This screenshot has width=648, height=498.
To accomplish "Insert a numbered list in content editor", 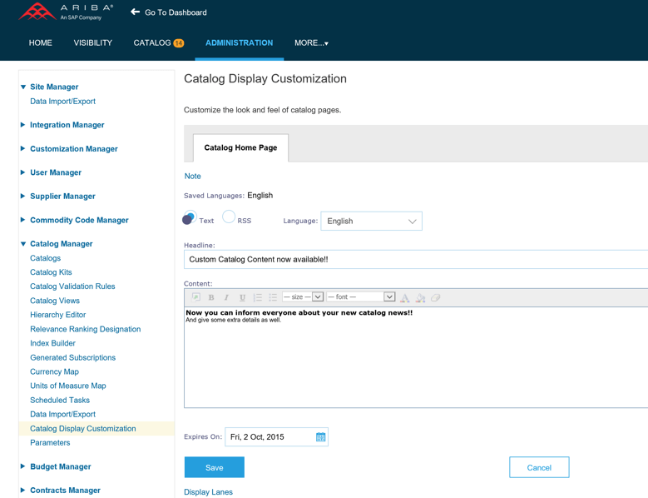I will click(258, 297).
